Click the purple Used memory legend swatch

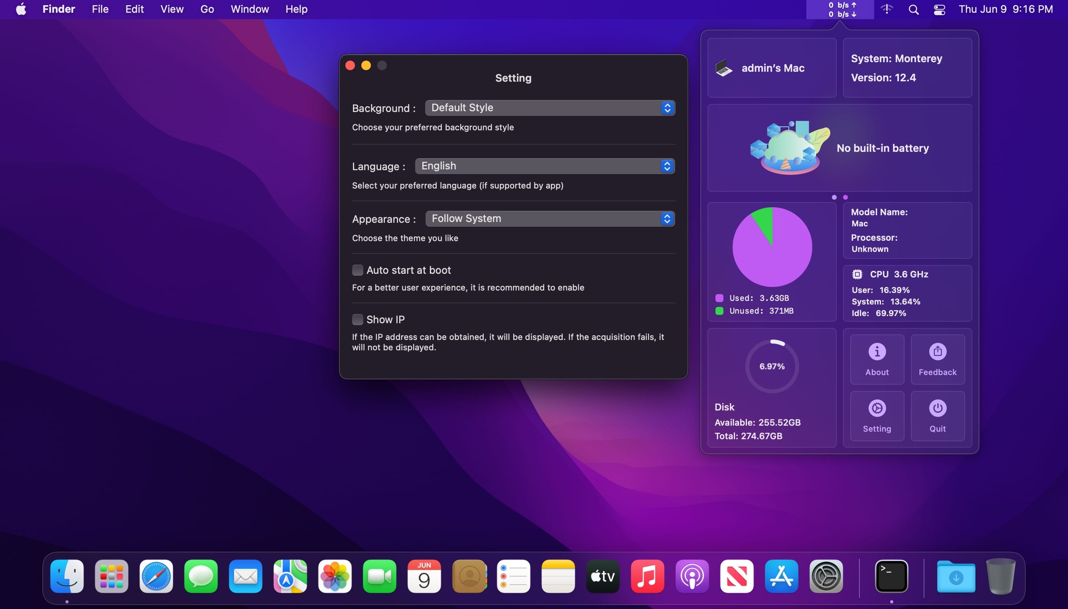pyautogui.click(x=719, y=298)
